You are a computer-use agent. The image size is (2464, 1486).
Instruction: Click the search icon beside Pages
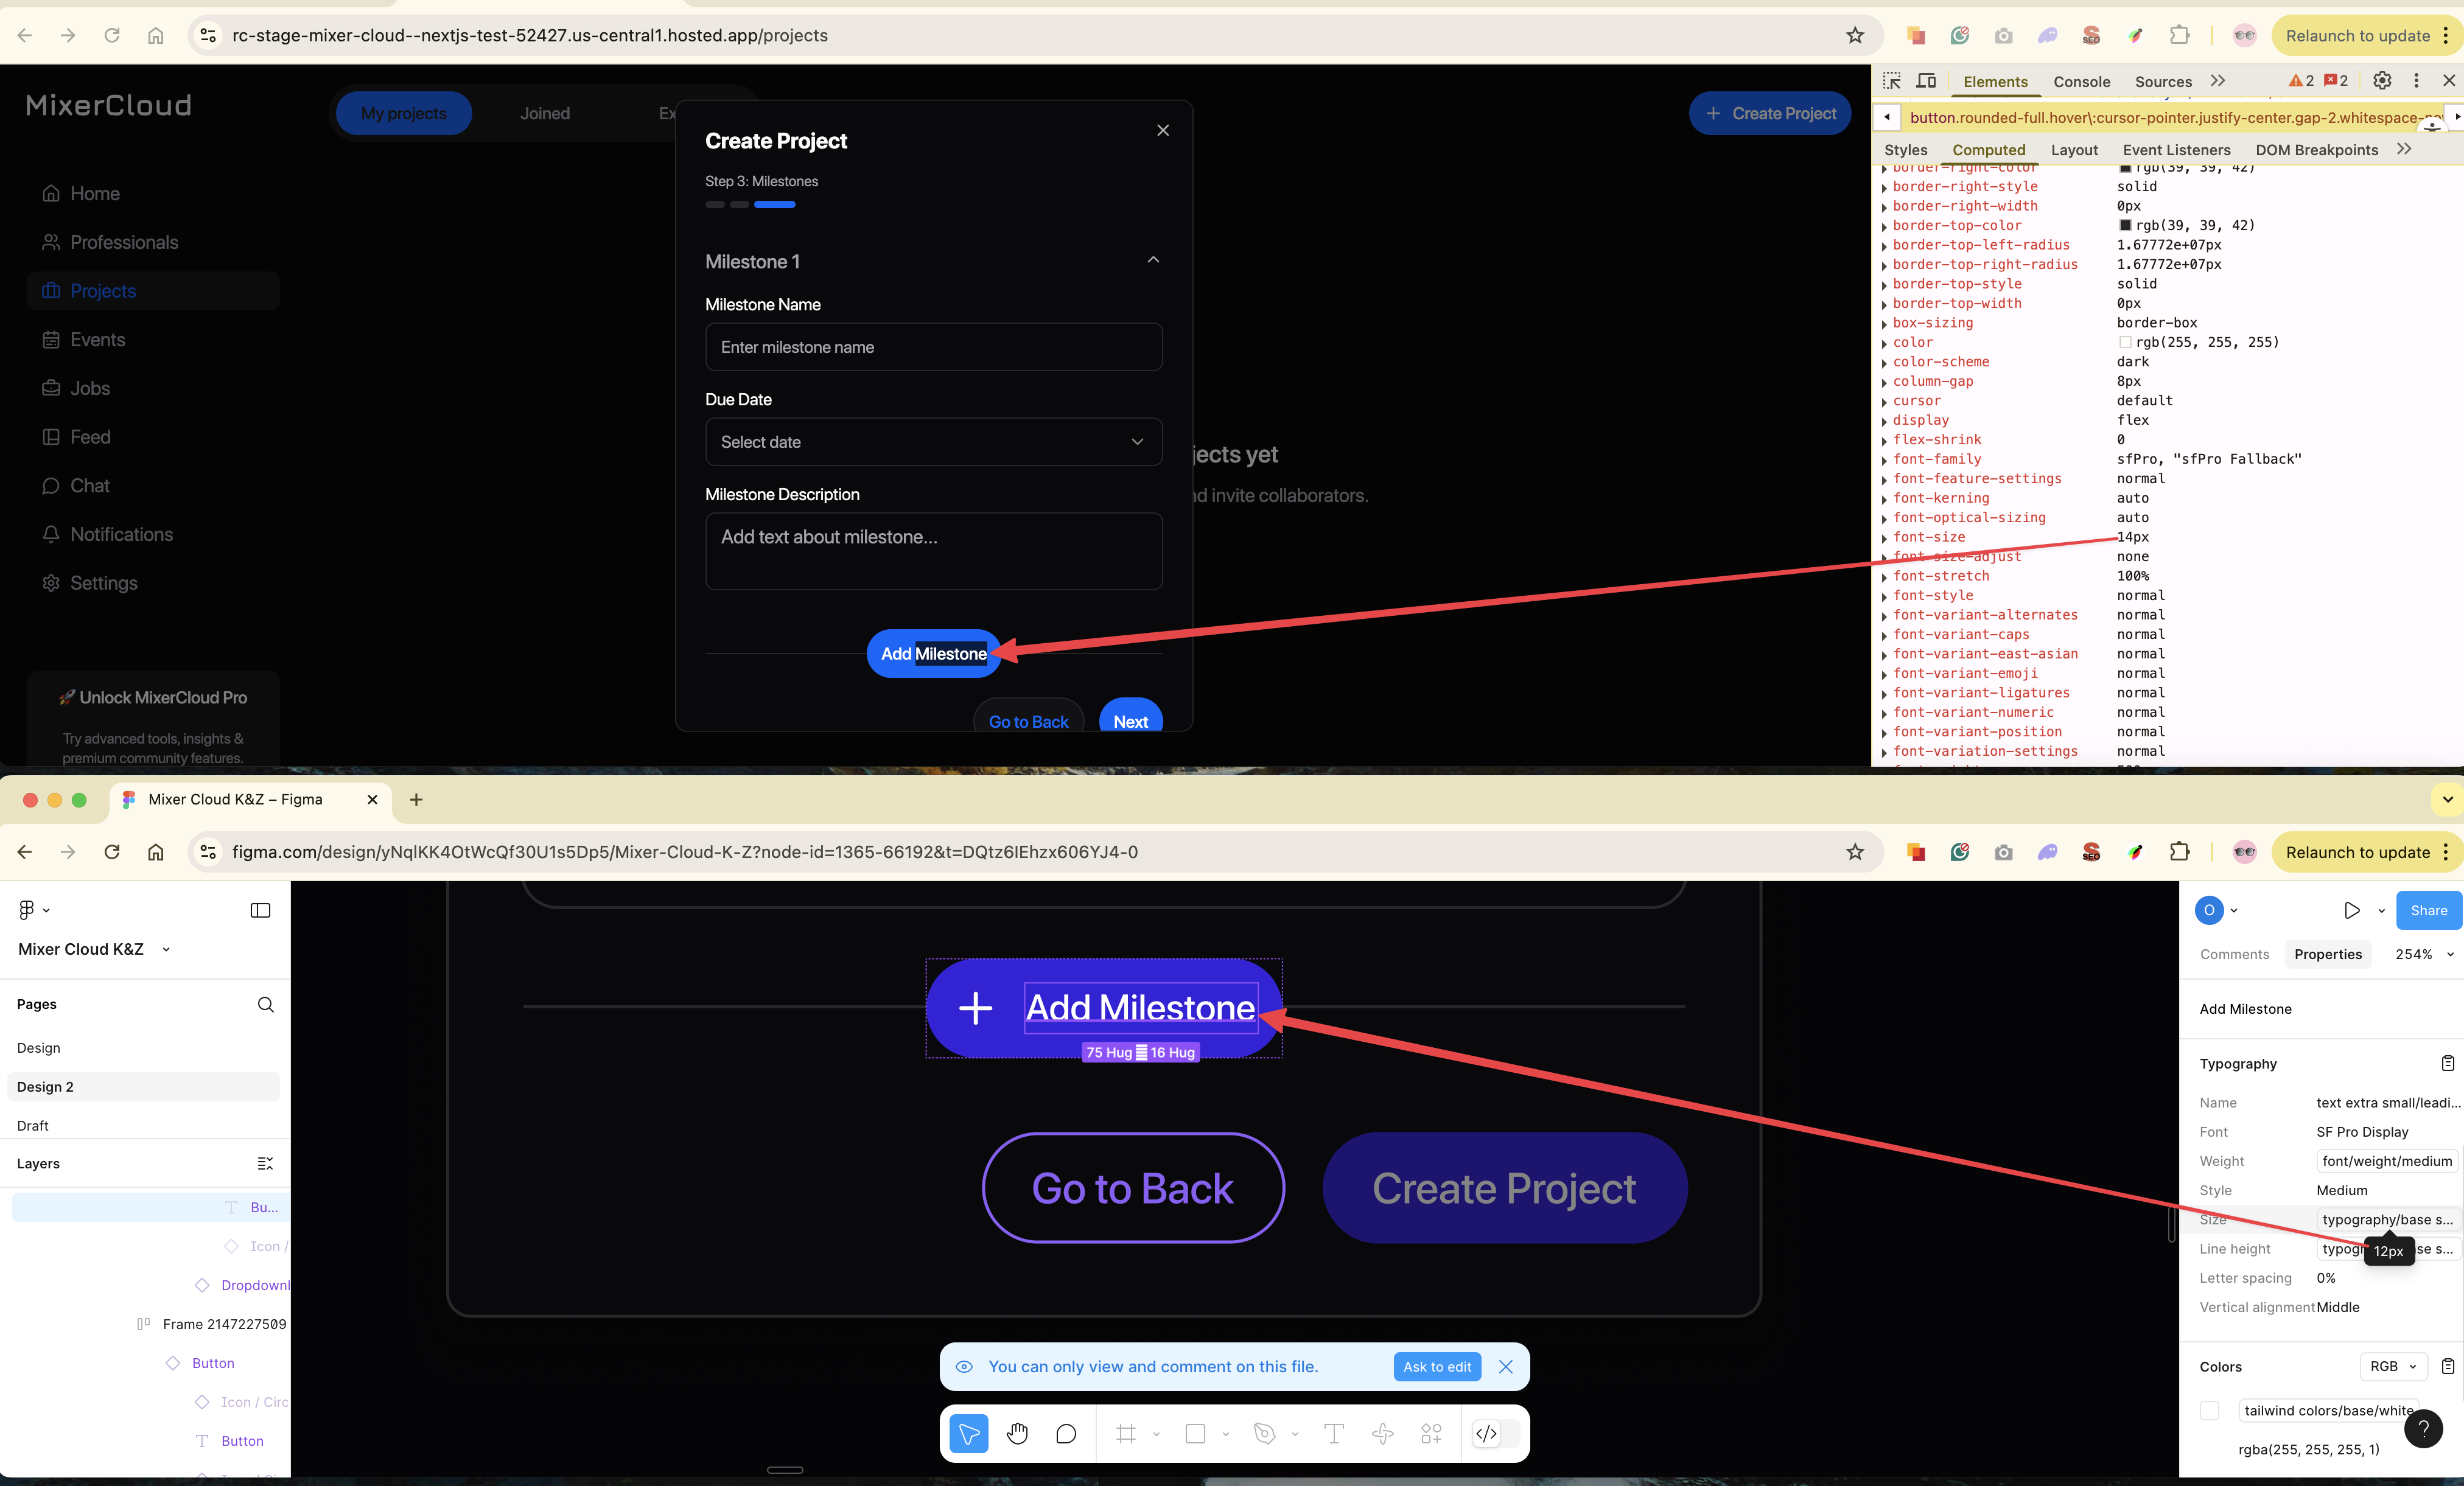click(265, 1004)
